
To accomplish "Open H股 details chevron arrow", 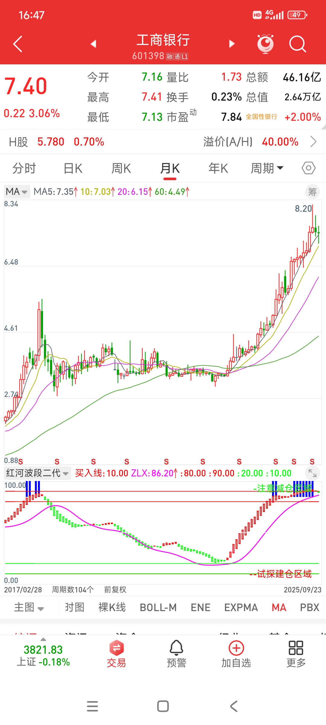I will [x=314, y=141].
